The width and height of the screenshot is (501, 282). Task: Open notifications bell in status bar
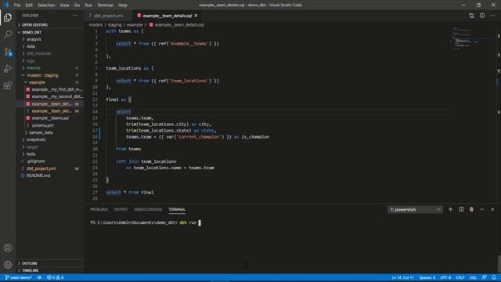pyautogui.click(x=494, y=277)
